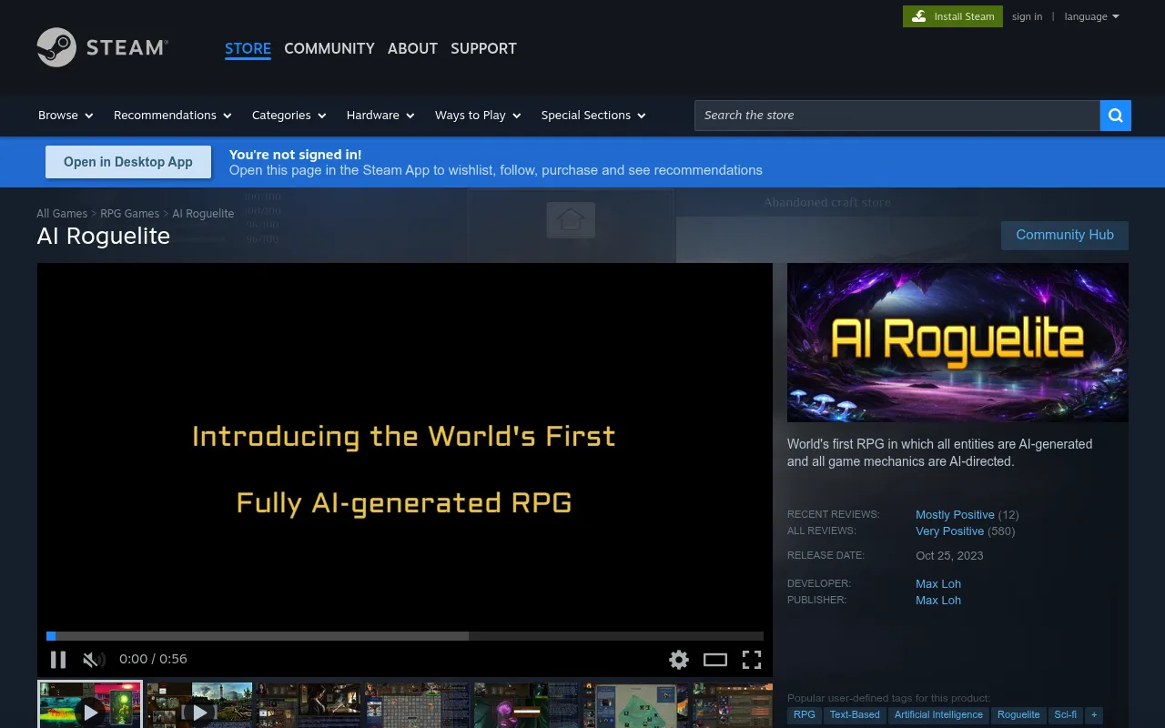Open the language dropdown
The width and height of the screenshot is (1165, 728).
tap(1091, 16)
